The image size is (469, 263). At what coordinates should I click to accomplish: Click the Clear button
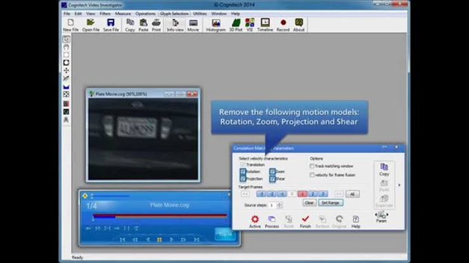click(309, 202)
